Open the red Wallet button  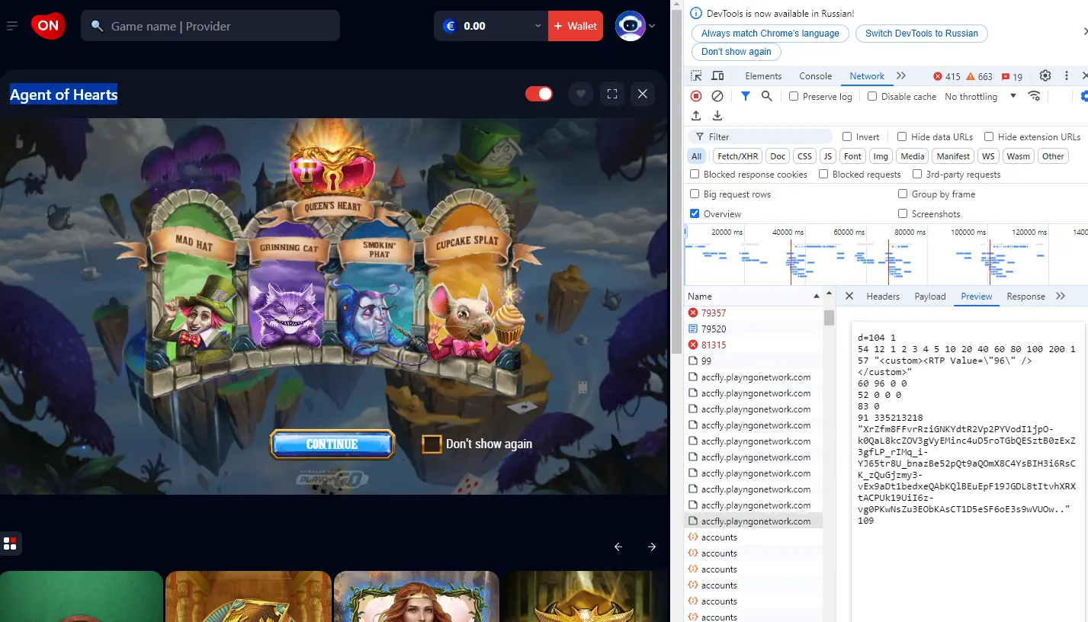576,26
